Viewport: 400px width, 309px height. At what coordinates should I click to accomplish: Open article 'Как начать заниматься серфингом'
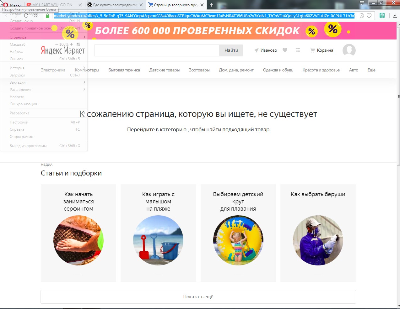pos(78,233)
